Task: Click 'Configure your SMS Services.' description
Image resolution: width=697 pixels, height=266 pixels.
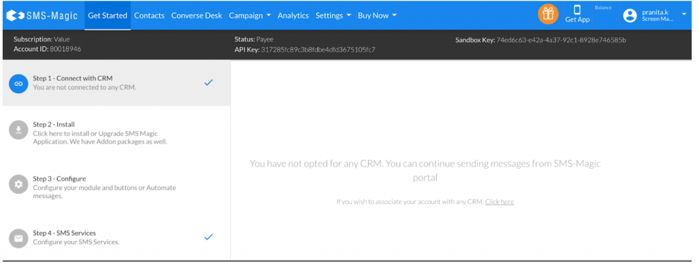Action: pyautogui.click(x=76, y=242)
